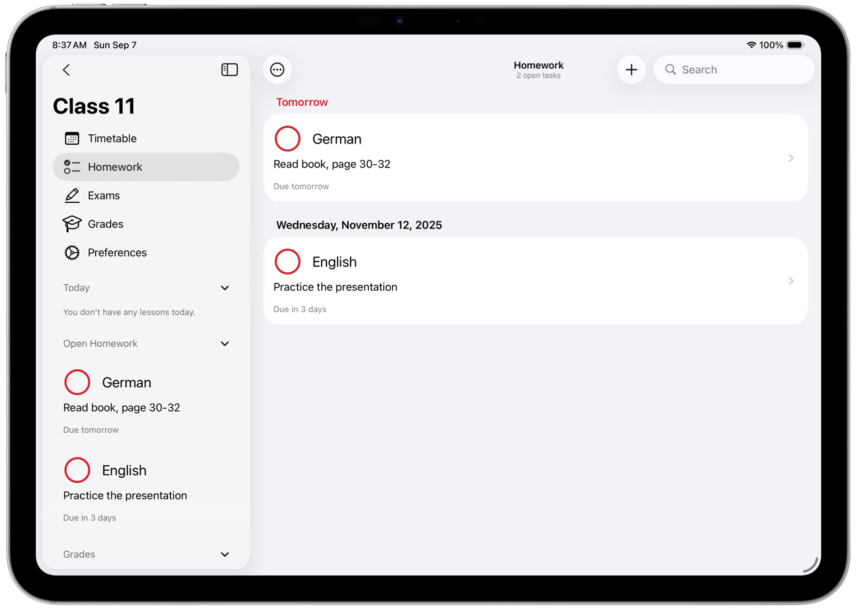This screenshot has height=610, width=857.
Task: Complete German task in main list
Action: tap(288, 138)
